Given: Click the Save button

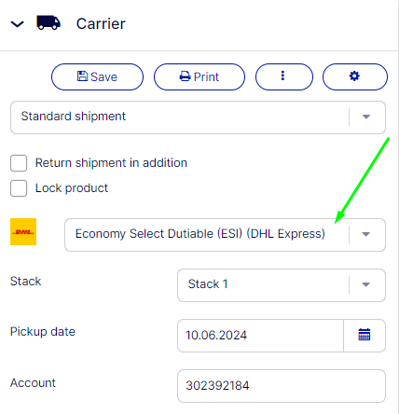Looking at the screenshot, I should [x=97, y=76].
